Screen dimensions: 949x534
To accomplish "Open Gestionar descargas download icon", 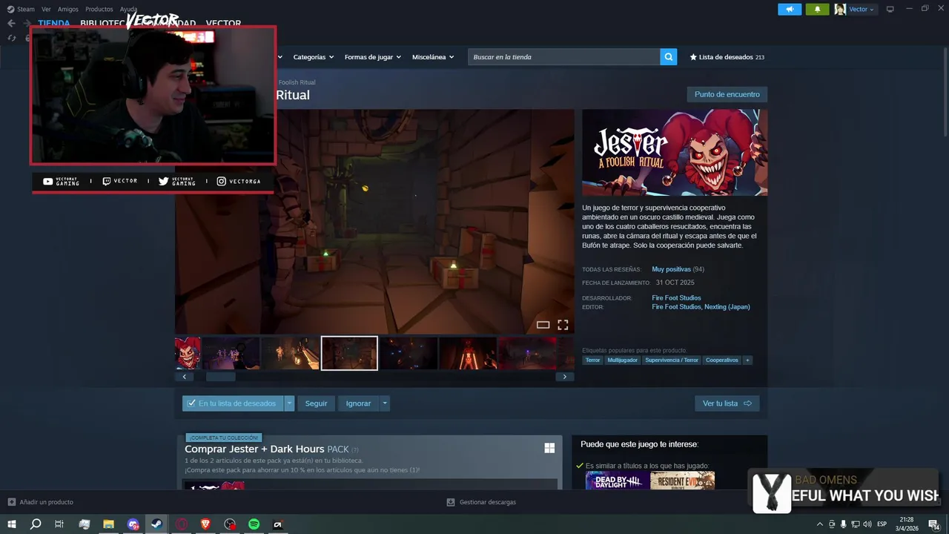I will point(450,502).
